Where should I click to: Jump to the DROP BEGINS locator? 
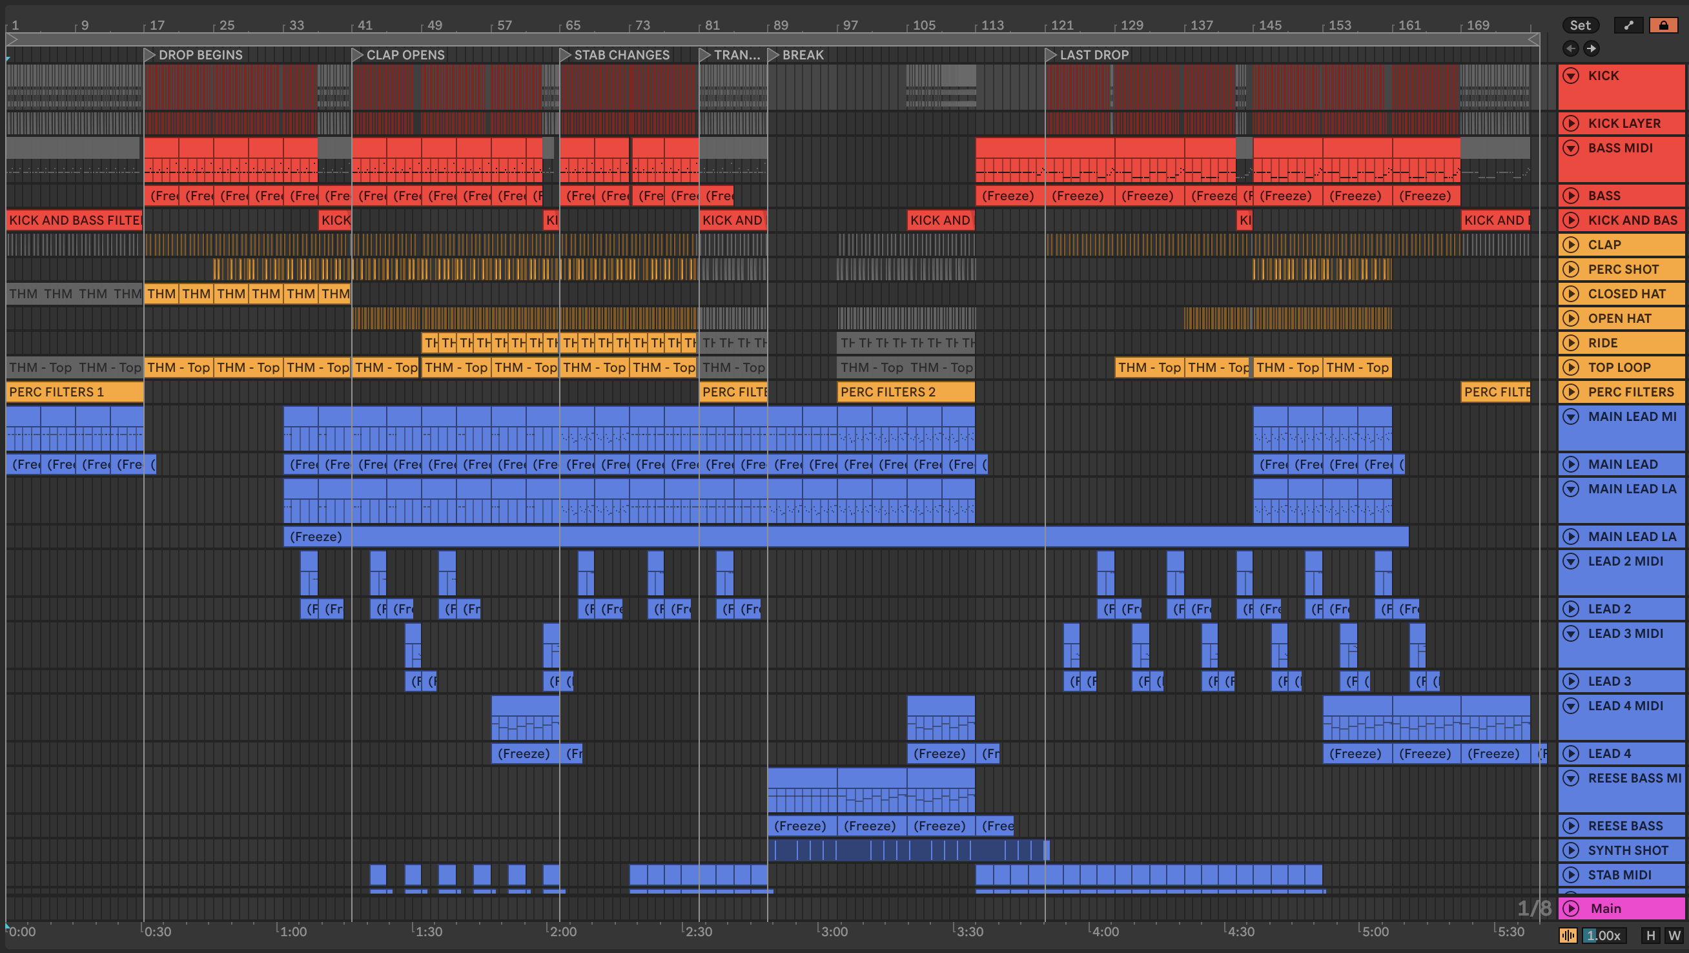(x=150, y=55)
